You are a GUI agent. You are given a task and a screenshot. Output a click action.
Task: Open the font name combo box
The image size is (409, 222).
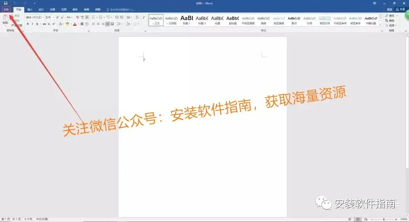click(x=35, y=17)
